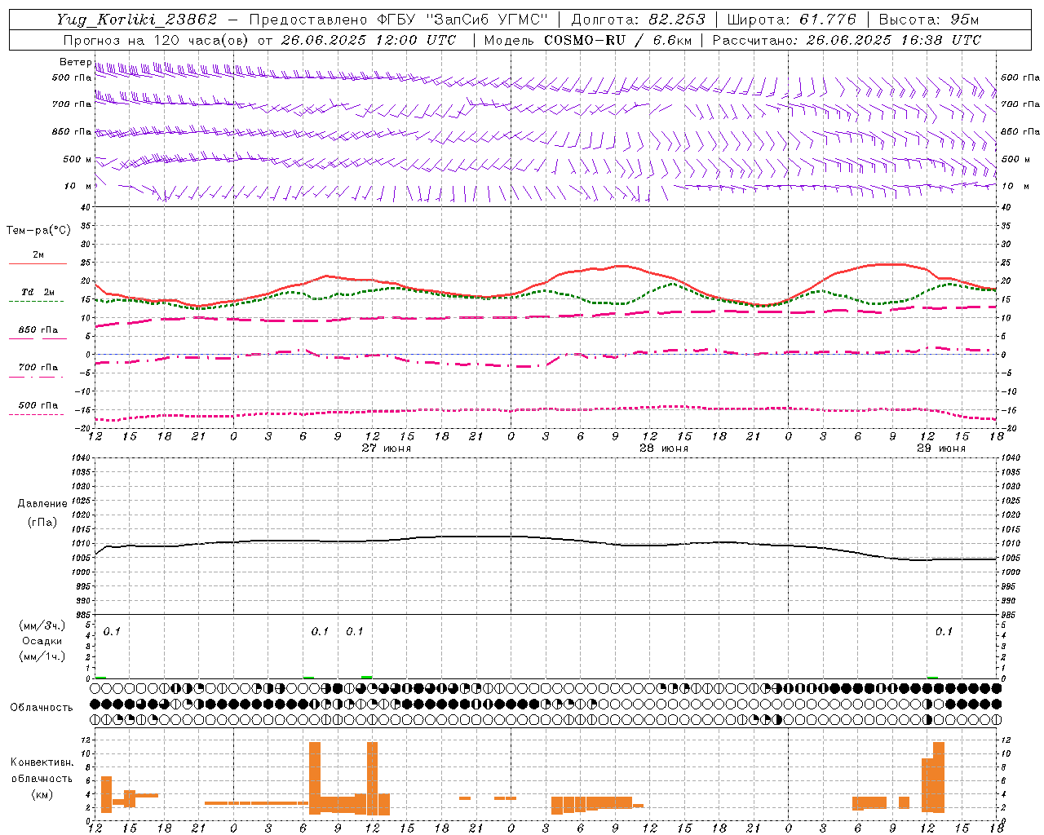Click the Тем-ра(°C) panel label
This screenshot has height=835, width=1044.
coord(38,231)
